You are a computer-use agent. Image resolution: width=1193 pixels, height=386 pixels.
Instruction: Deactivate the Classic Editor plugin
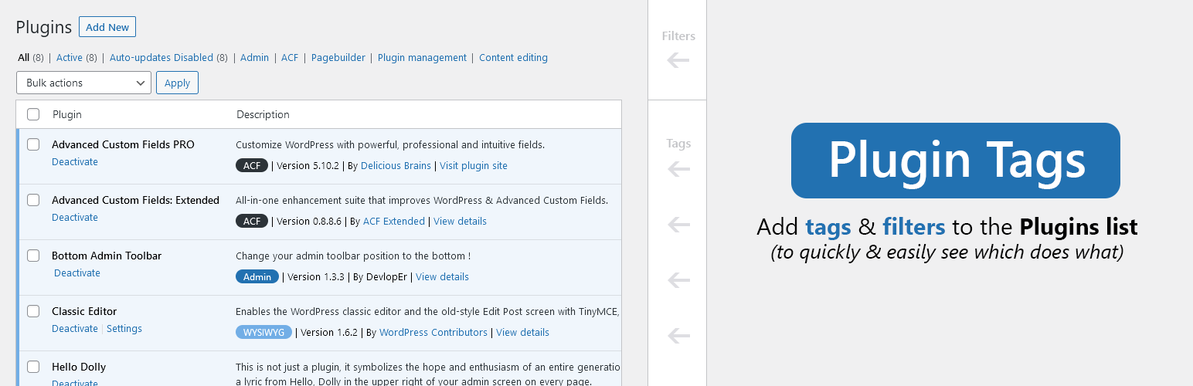tap(75, 329)
